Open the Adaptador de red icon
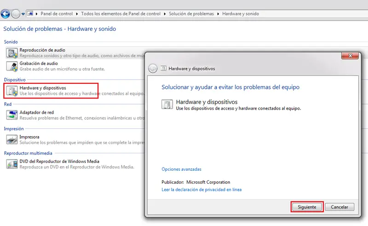This screenshot has height=226, width=368. click(x=12, y=115)
